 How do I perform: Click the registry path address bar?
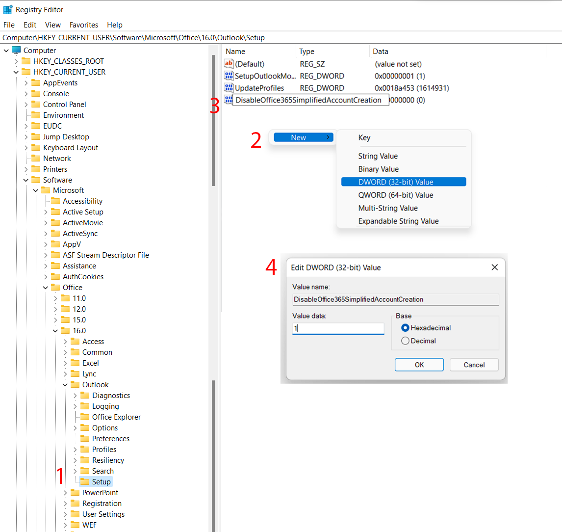(281, 38)
